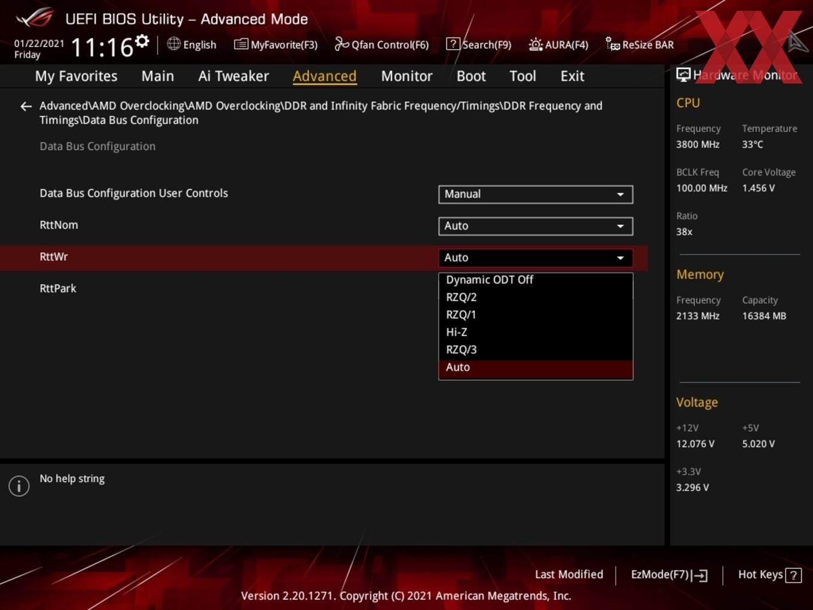Click the 11:16 clock display
Image resolution: width=813 pixels, height=610 pixels.
[x=102, y=47]
